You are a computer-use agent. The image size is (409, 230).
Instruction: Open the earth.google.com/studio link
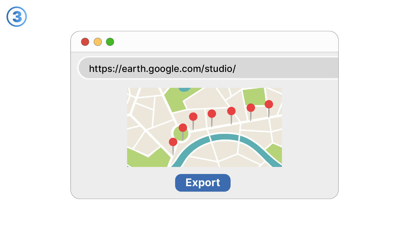(162, 68)
